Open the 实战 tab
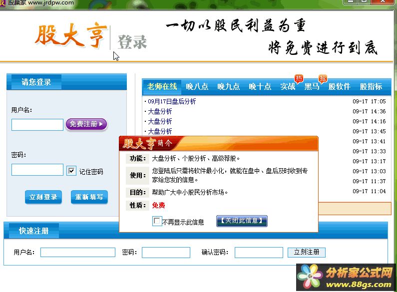The height and width of the screenshot is (292, 397). point(288,86)
